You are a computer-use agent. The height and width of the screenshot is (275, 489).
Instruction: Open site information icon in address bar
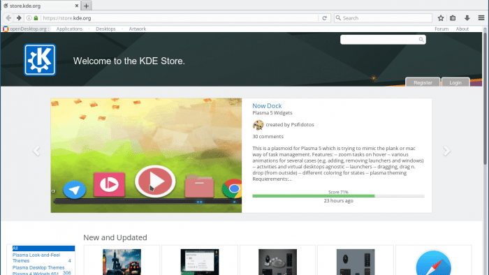pos(29,18)
